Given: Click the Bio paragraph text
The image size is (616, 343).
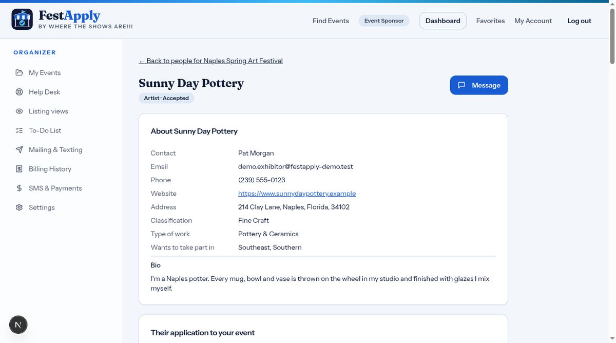Looking at the screenshot, I should point(320,283).
